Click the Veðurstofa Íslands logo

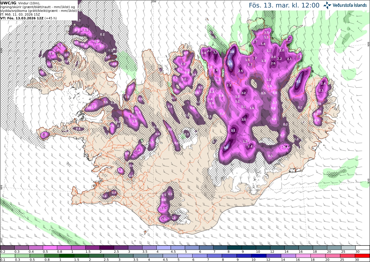pyautogui.click(x=345, y=5)
